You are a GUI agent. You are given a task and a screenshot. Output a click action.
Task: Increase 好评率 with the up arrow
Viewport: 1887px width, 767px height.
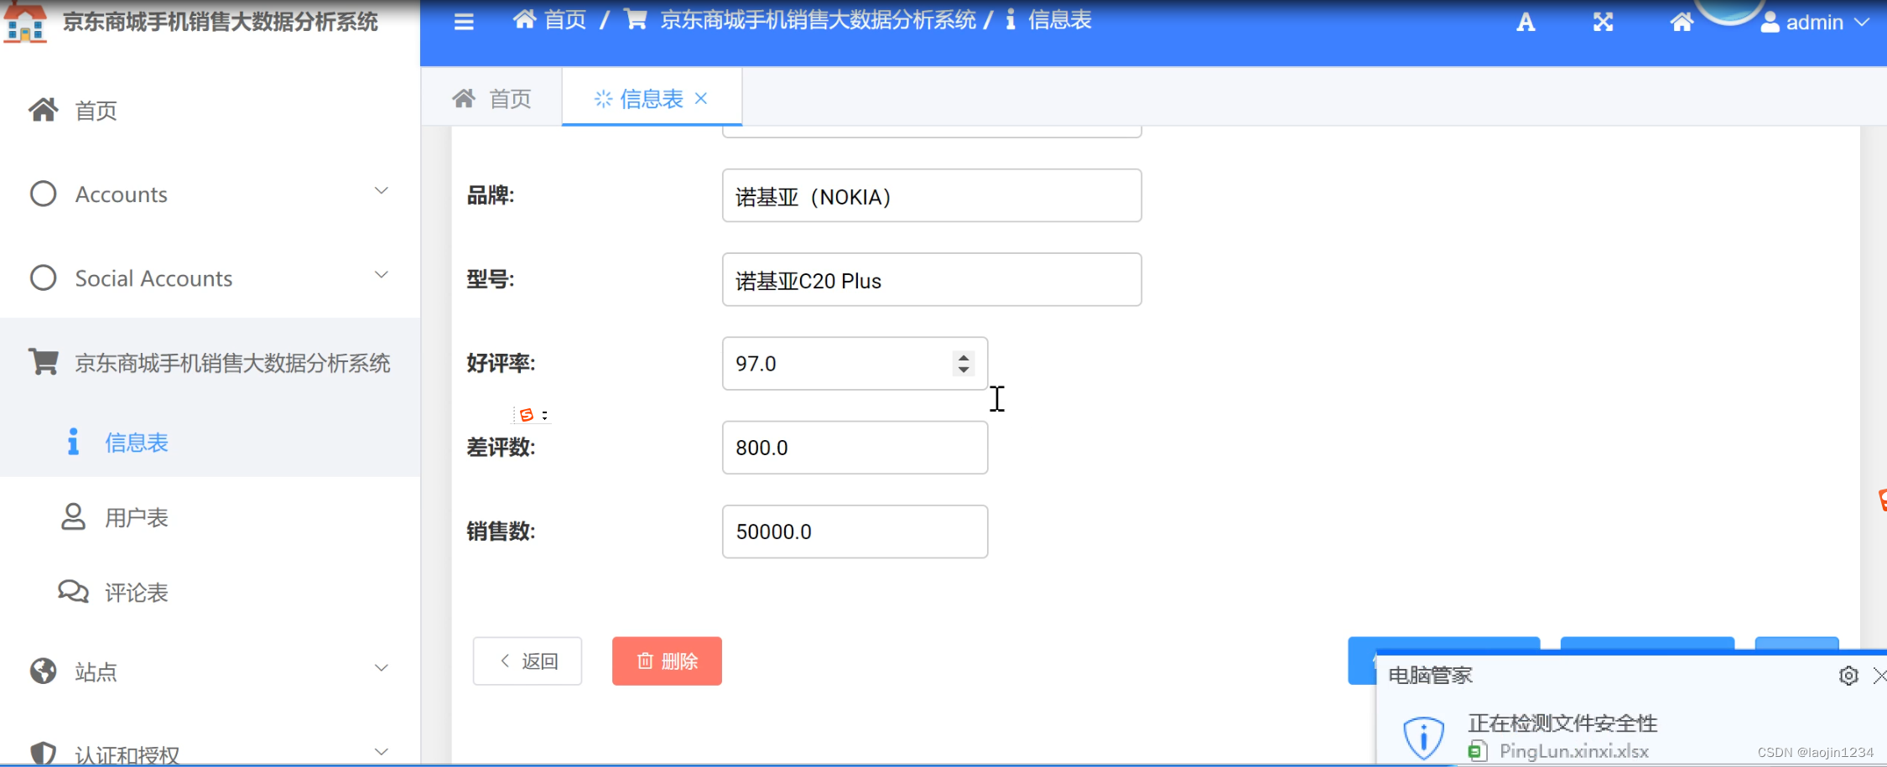tap(964, 356)
